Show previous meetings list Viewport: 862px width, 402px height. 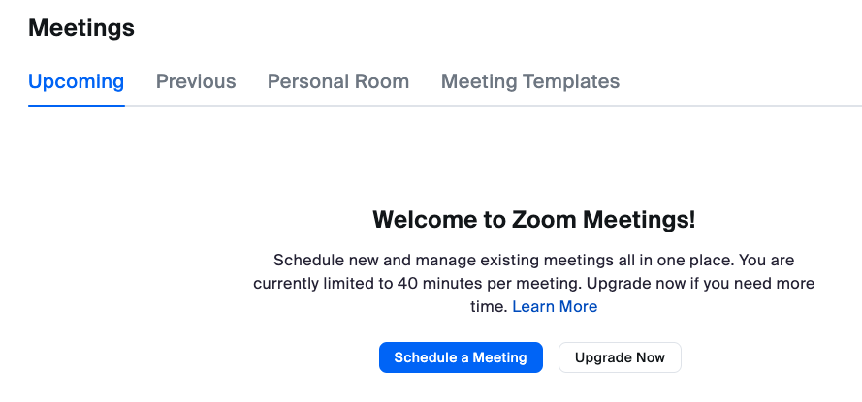(196, 81)
